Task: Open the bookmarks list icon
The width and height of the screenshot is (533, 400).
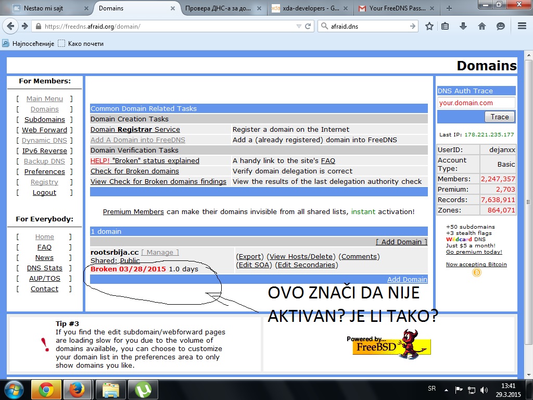Action: (x=445, y=26)
